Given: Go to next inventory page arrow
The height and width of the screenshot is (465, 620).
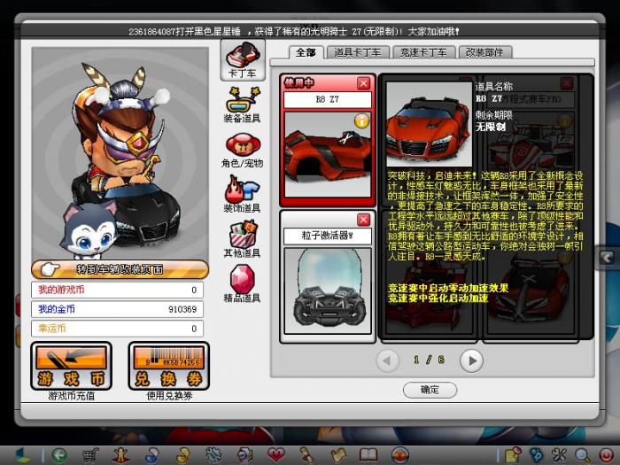Looking at the screenshot, I should 471,360.
